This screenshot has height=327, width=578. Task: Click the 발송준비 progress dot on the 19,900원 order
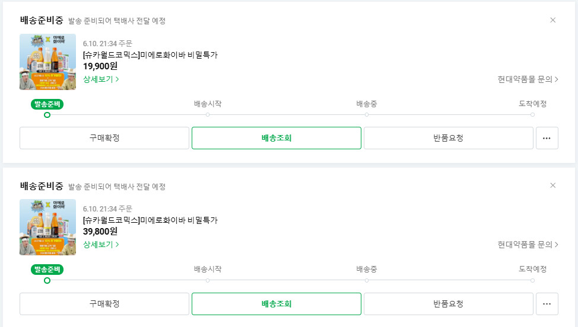point(47,115)
